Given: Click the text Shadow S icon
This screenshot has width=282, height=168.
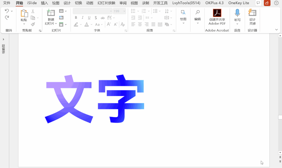Looking at the screenshot, I should click(x=96, y=17).
